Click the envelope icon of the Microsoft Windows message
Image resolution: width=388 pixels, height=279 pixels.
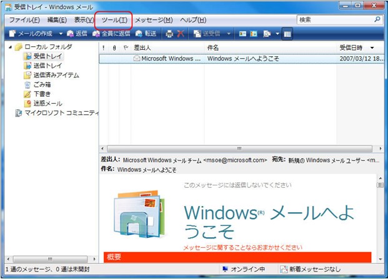(137, 58)
